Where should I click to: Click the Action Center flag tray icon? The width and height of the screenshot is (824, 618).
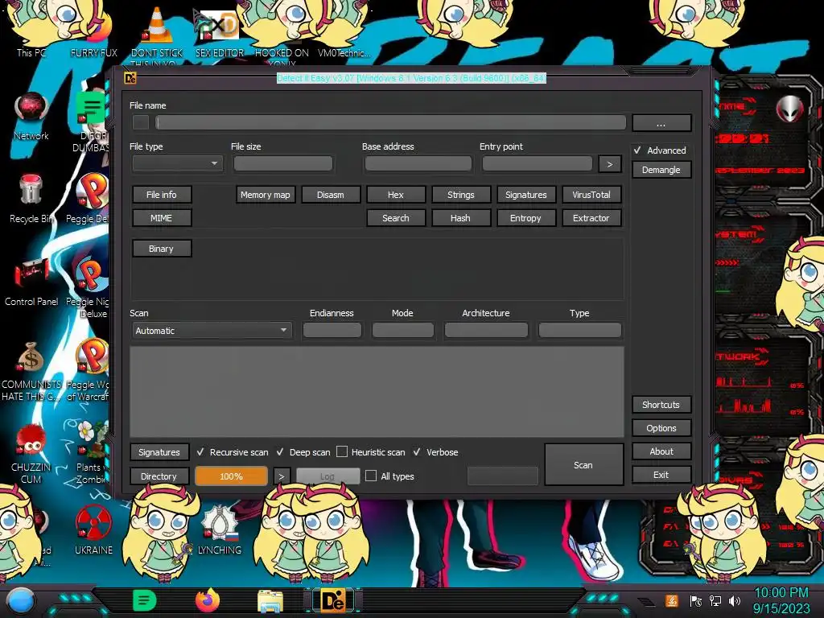tap(696, 600)
